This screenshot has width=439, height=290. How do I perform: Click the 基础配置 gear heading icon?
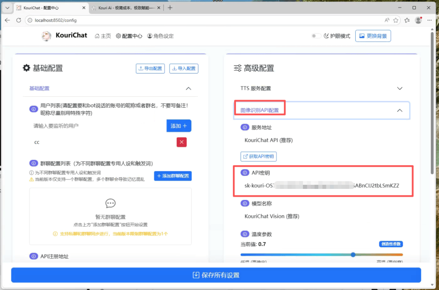(26, 68)
